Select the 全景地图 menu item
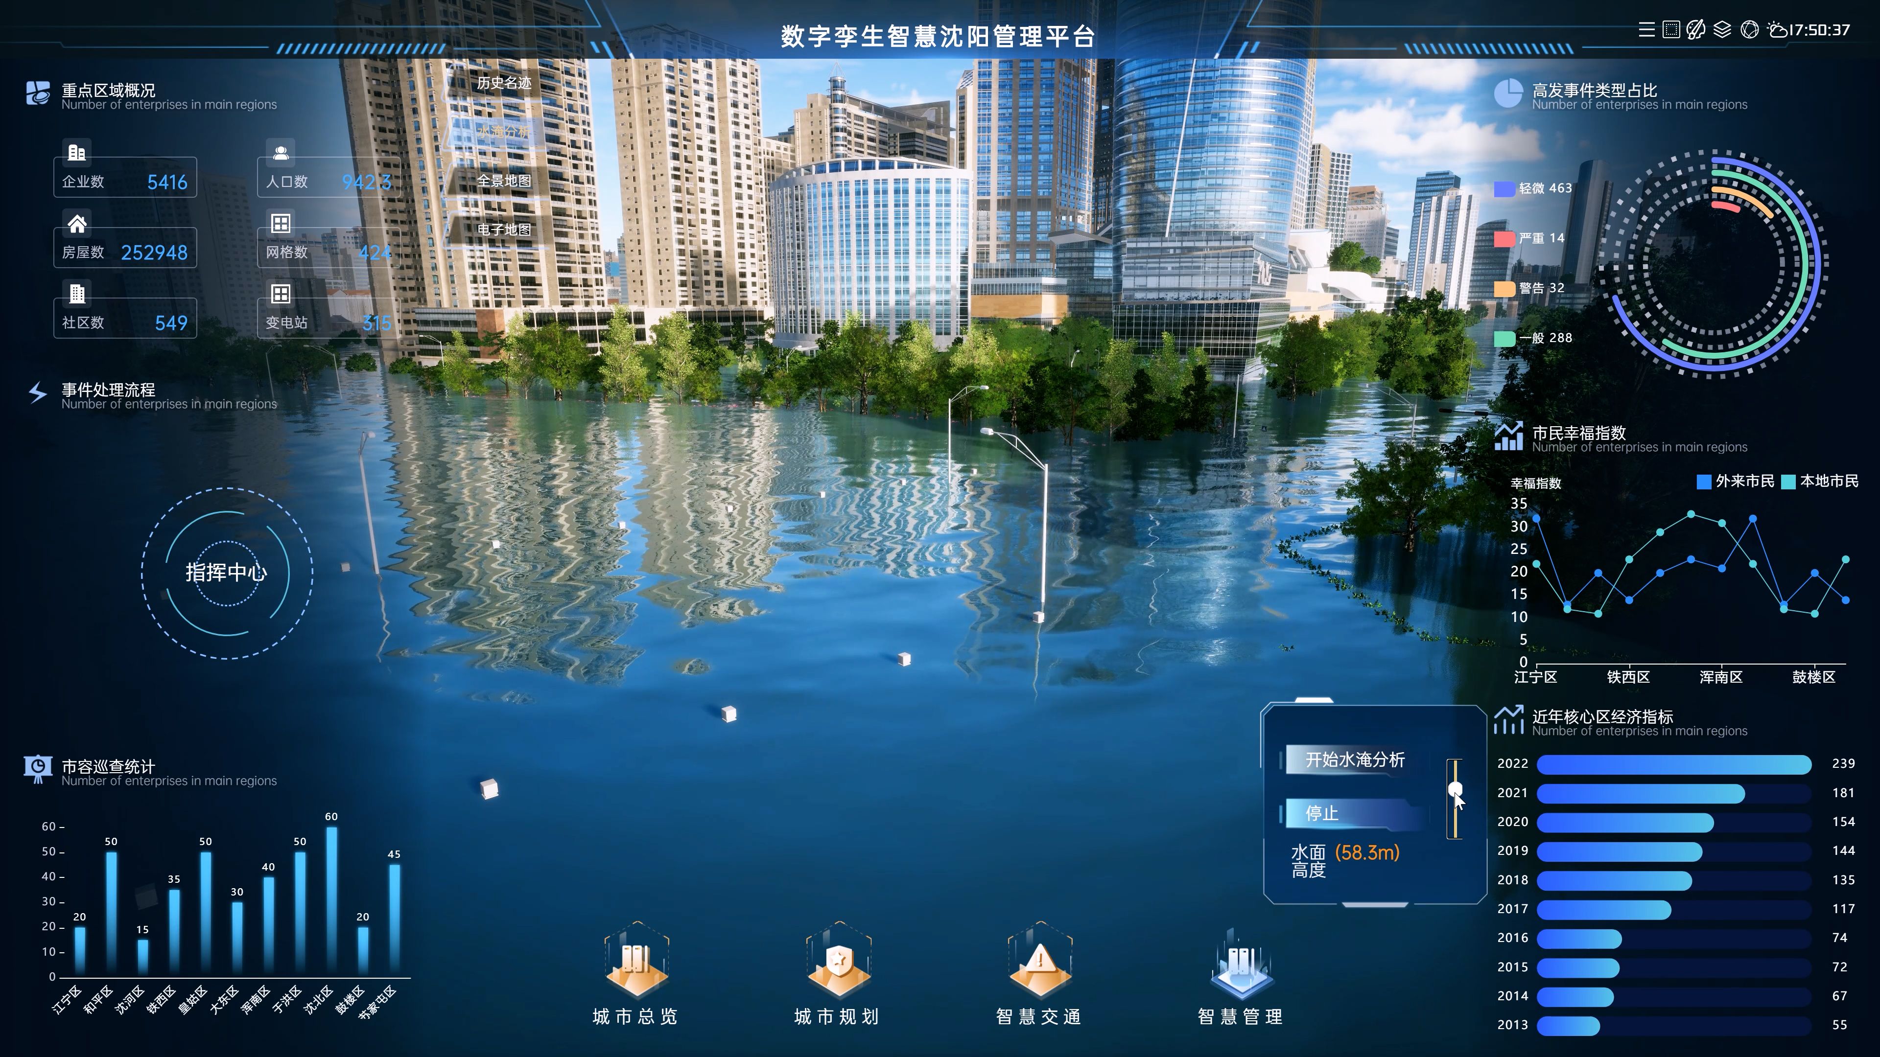Screen dimensions: 1880x1057 (x=504, y=181)
